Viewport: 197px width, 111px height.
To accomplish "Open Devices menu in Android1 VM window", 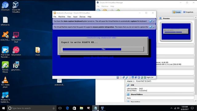I will pyautogui.click(x=82, y=17).
